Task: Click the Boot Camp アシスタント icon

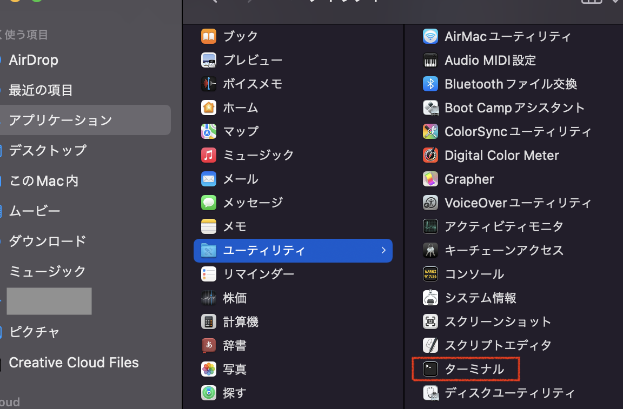Action: coord(430,108)
